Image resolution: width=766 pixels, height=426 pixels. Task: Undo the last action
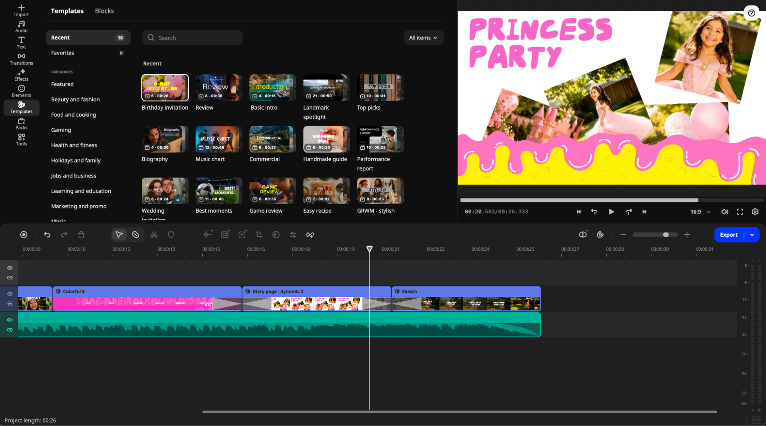(47, 234)
